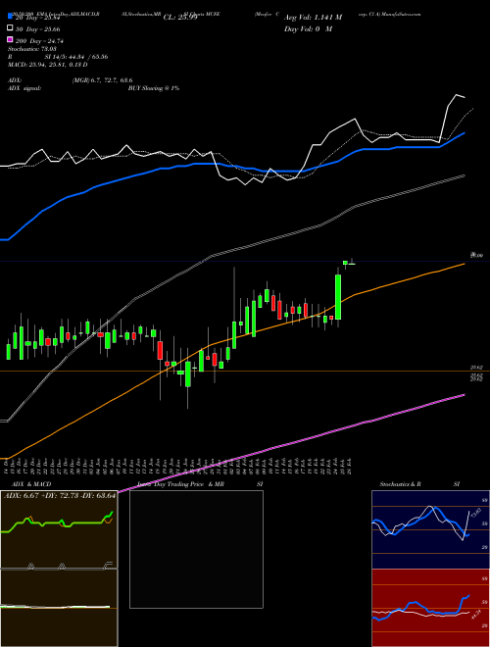Click the MACD lower mini chart
This screenshot has height=647, width=490.
coord(59,608)
